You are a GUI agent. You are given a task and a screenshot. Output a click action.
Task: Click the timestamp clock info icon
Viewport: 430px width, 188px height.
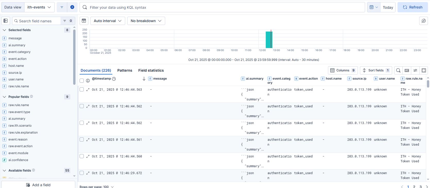pos(114,79)
